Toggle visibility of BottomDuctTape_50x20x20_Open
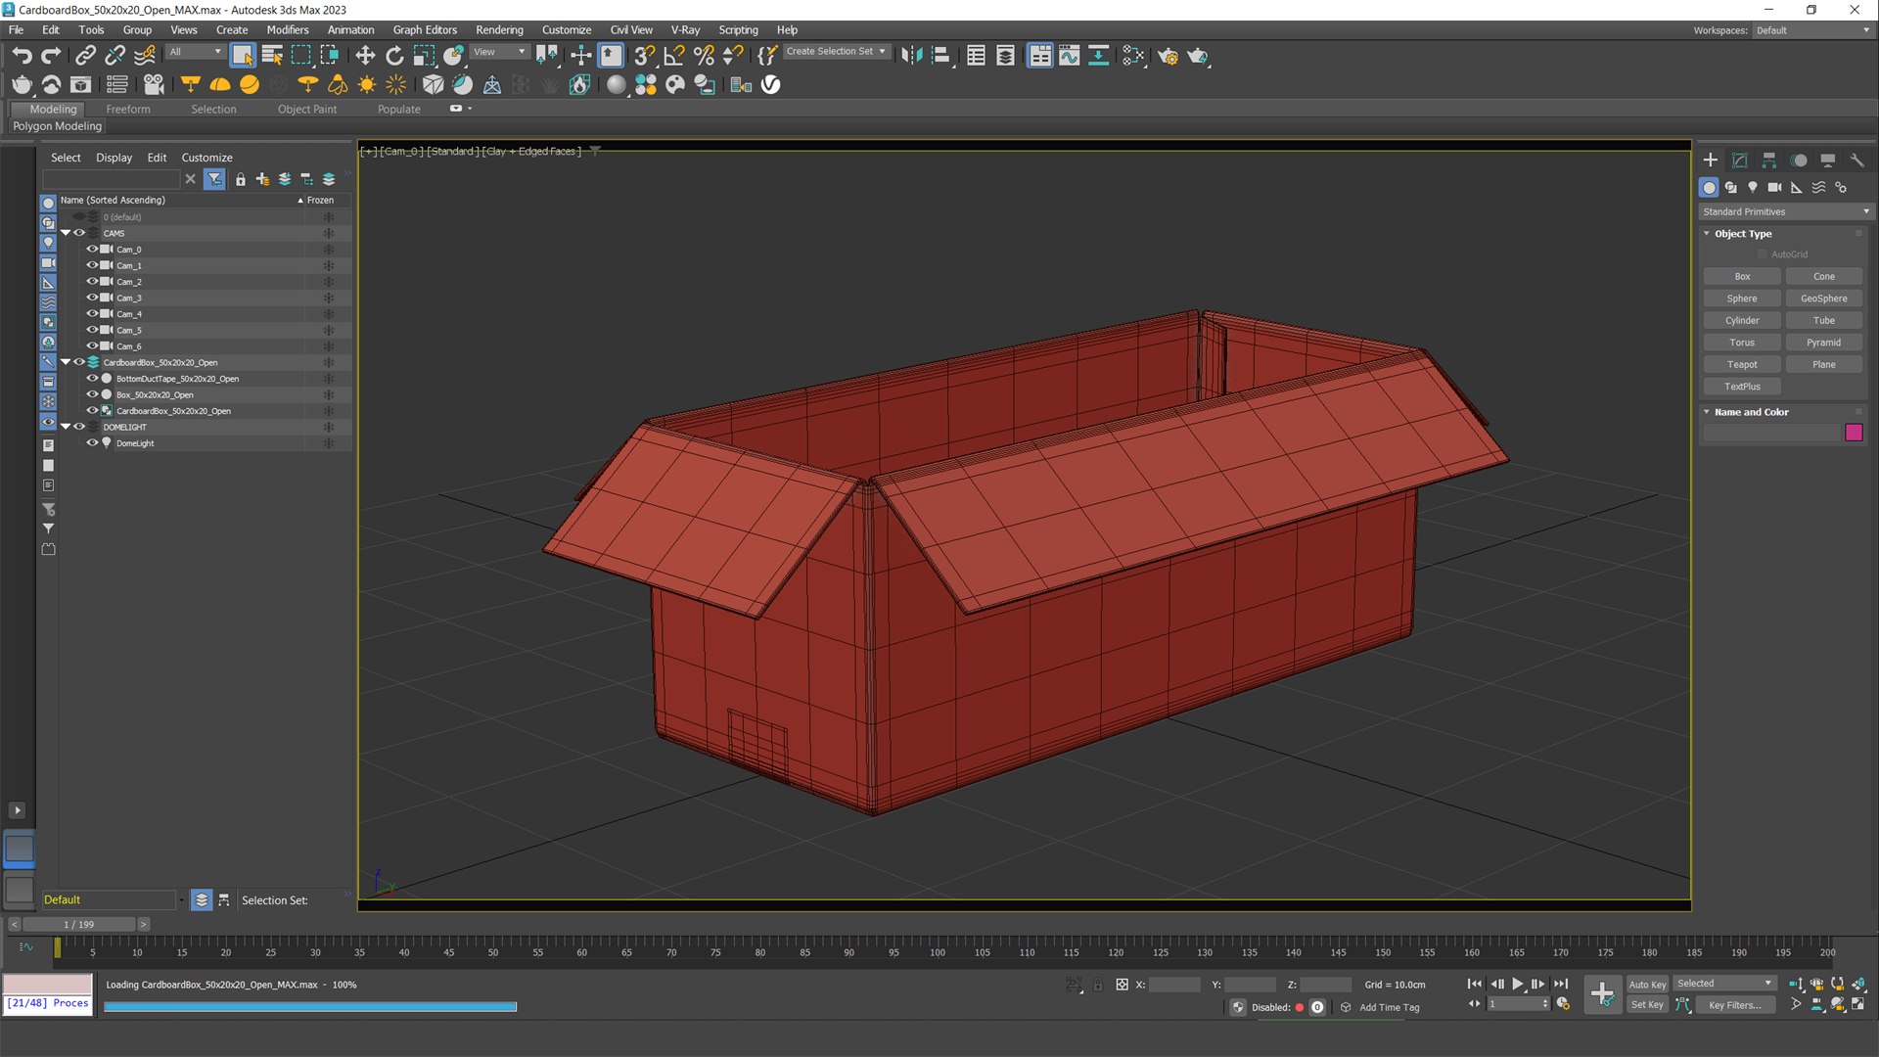Viewport: 1879px width, 1057px height. coord(92,378)
